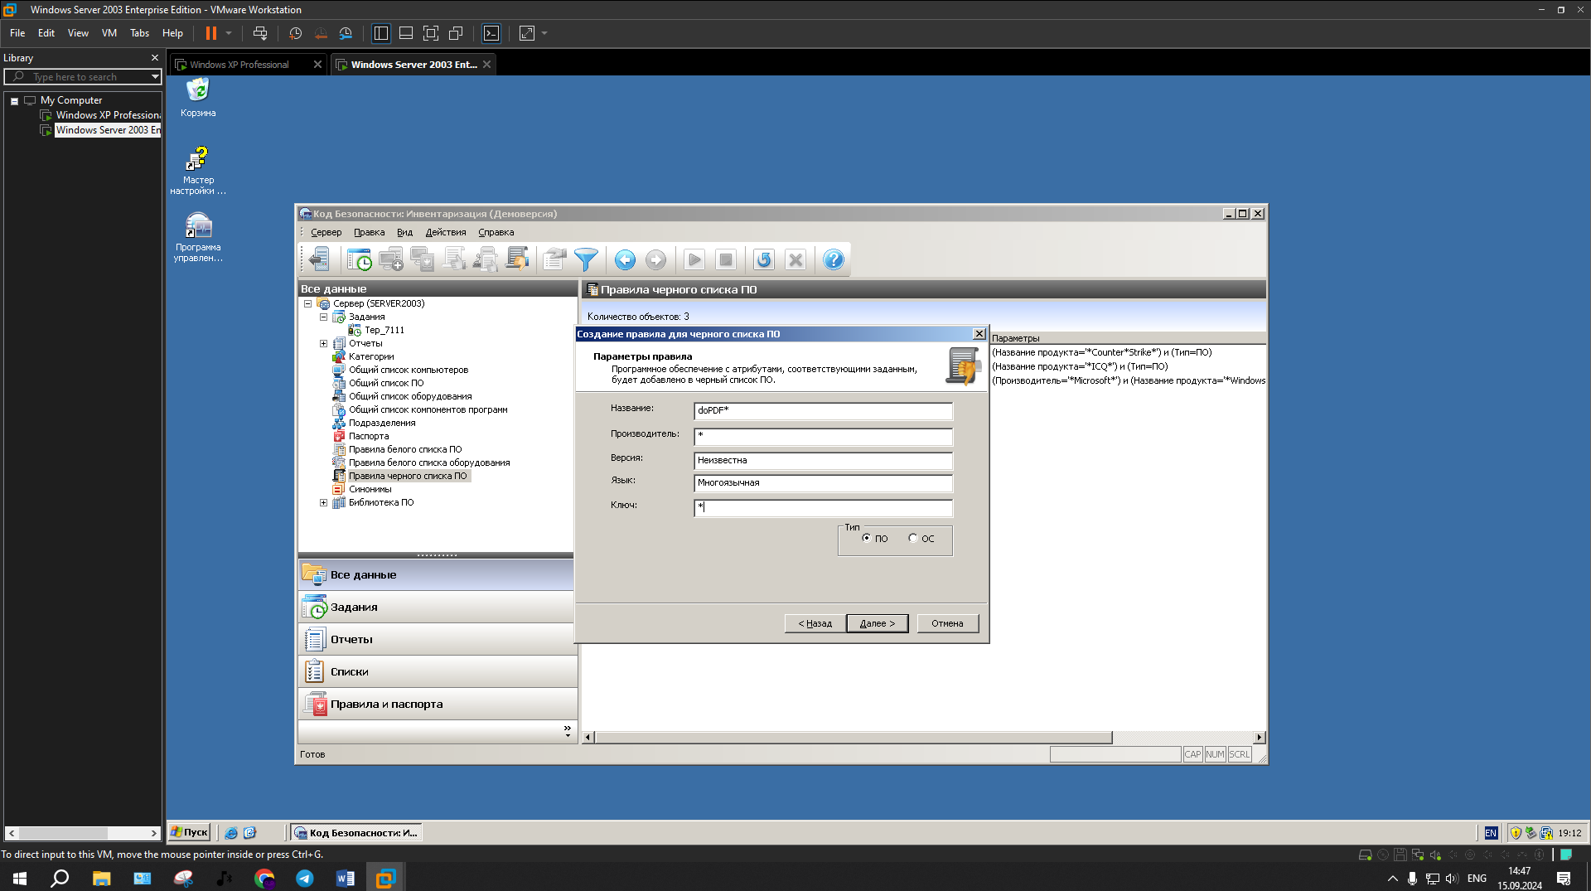Select the Мастер настройки desktop shortcut

[x=198, y=171]
